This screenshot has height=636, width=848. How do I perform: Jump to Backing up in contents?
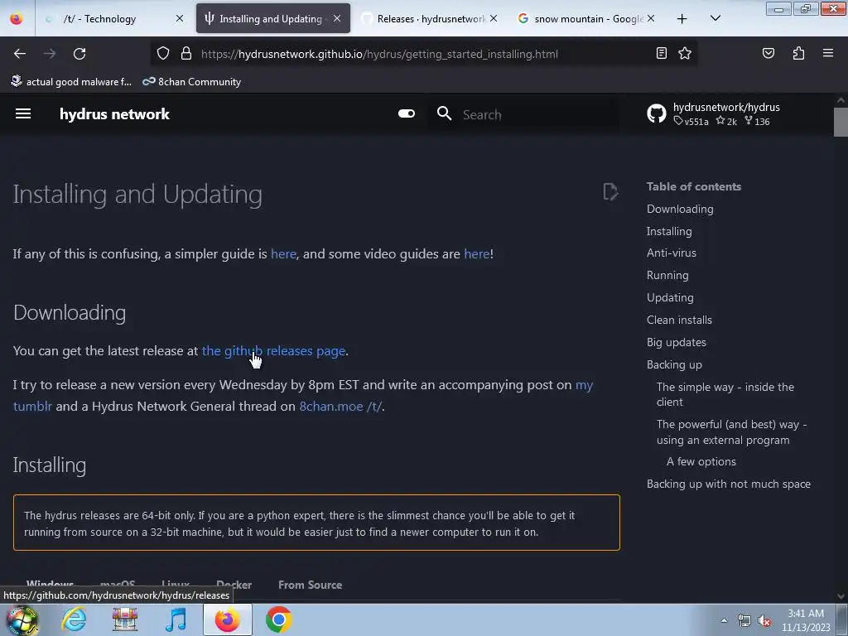point(674,364)
